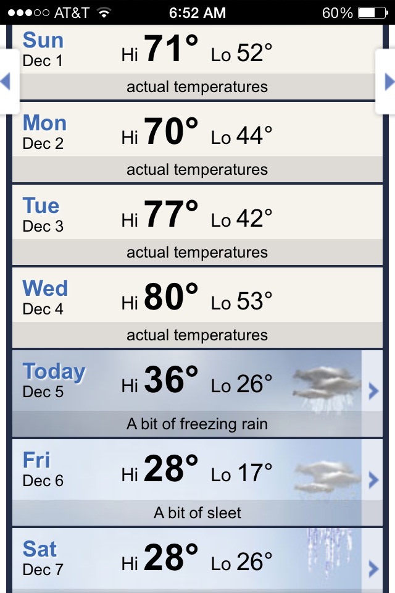Viewport: 395px width, 593px height.
Task: Tap the right next-page arrow
Action: (x=388, y=82)
